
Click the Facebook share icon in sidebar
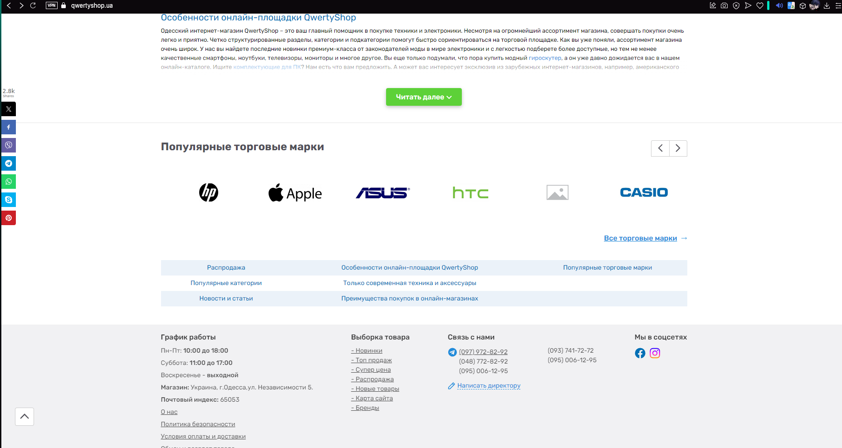pyautogui.click(x=9, y=127)
